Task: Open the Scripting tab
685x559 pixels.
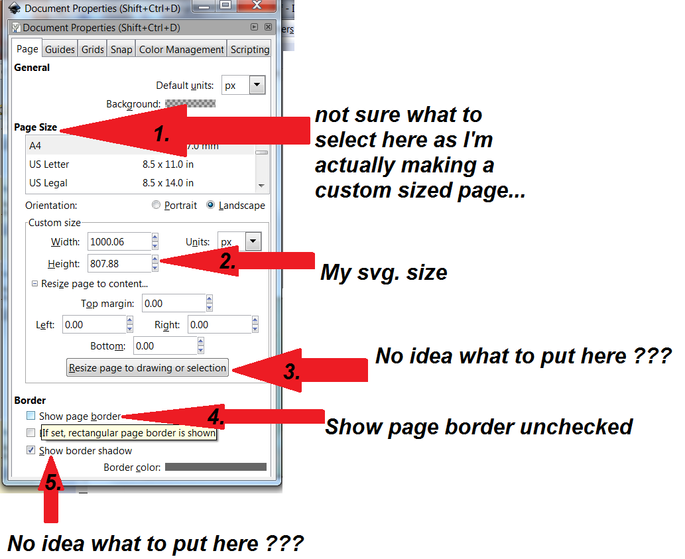Action: click(x=249, y=48)
